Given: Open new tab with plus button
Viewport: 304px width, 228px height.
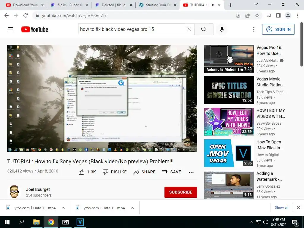Looking at the screenshot, I should click(x=230, y=5).
